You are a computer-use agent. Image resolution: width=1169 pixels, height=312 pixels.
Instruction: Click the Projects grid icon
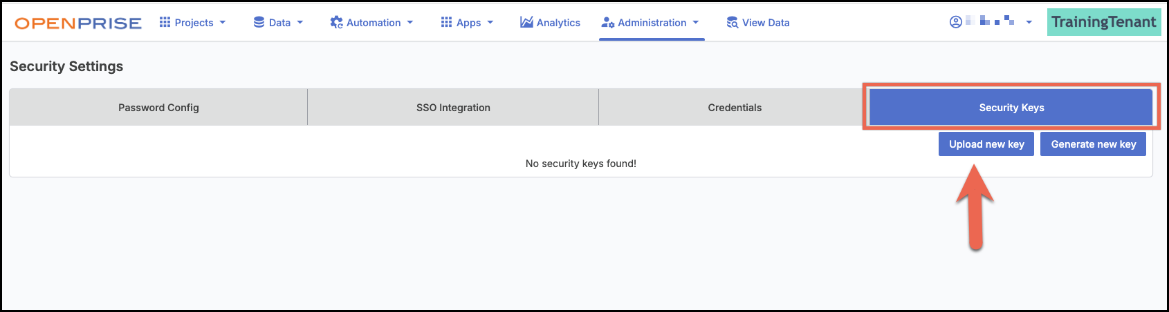pos(165,22)
